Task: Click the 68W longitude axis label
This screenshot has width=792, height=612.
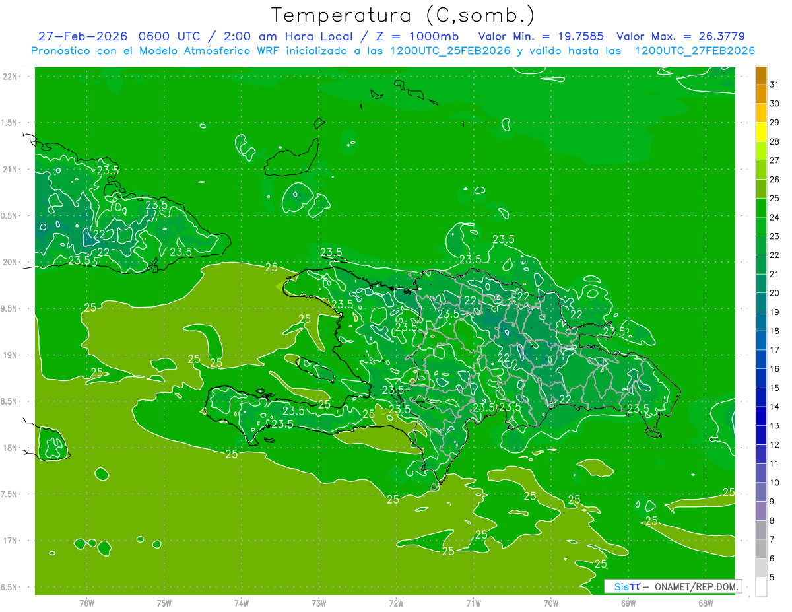Action: point(706,603)
